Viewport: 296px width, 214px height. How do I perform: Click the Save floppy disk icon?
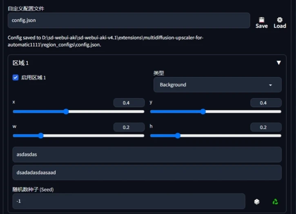261,20
